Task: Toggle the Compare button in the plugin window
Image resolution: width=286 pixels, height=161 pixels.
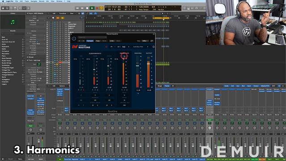Action: coord(90,41)
